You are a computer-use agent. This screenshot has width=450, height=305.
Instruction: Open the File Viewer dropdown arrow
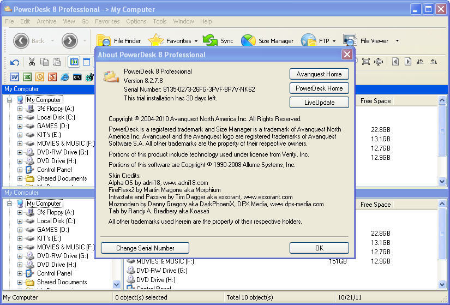click(397, 41)
